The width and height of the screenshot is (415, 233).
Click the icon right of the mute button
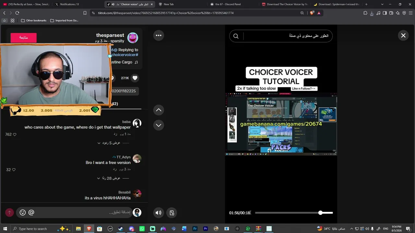[172, 213]
